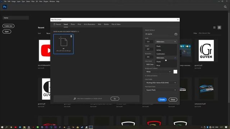Open the Web presets tab
The width and height of the screenshot is (230, 129).
point(100,24)
